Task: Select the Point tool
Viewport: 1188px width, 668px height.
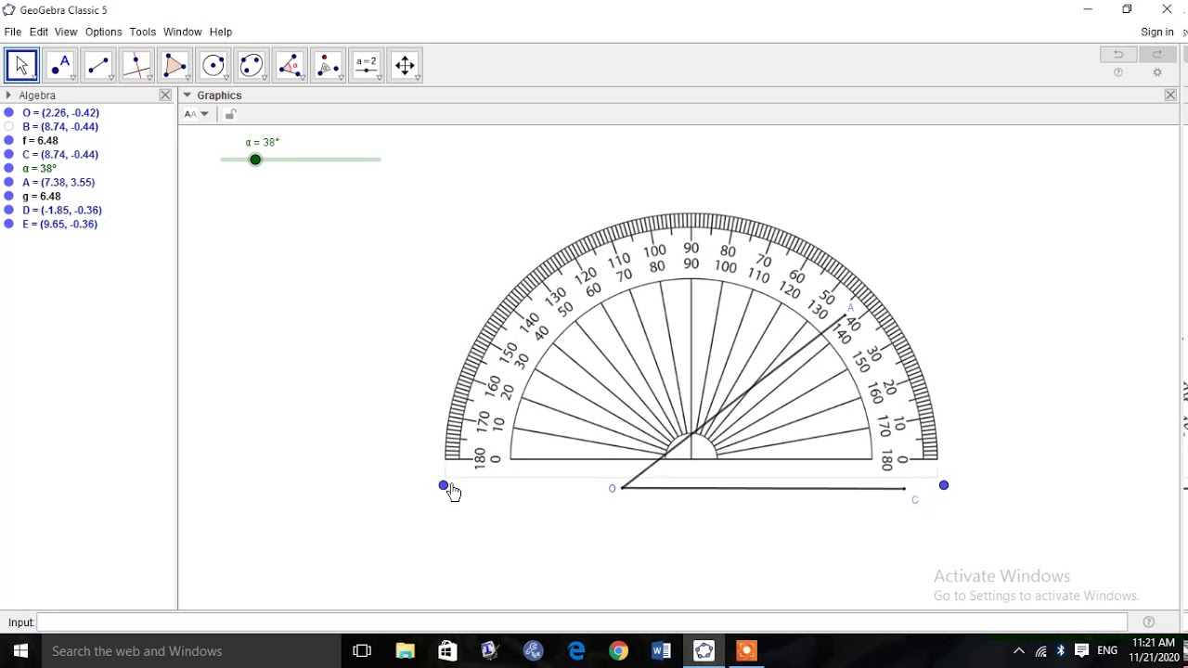Action: (x=60, y=65)
